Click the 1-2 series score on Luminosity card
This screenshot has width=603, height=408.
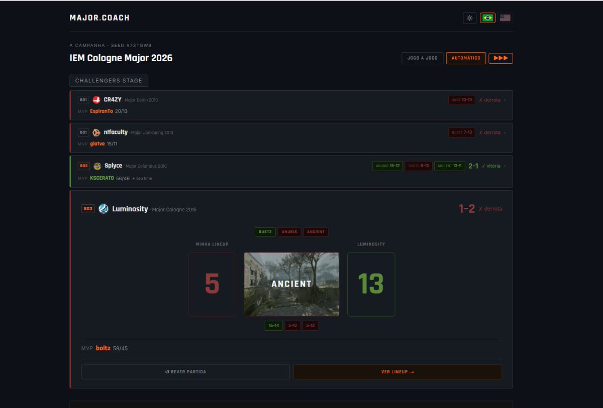coord(467,209)
